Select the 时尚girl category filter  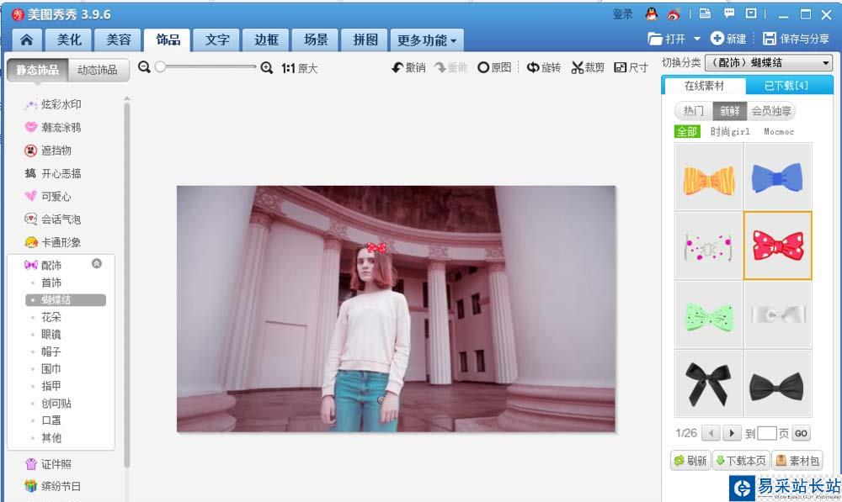(730, 131)
